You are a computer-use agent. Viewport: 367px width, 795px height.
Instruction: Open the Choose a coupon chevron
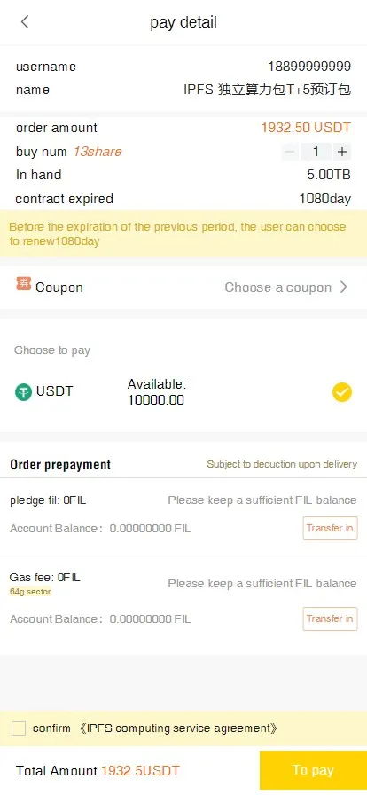coord(344,287)
